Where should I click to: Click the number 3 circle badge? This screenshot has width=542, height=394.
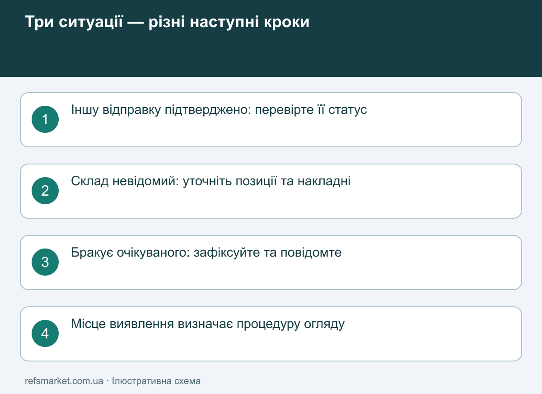(x=45, y=262)
